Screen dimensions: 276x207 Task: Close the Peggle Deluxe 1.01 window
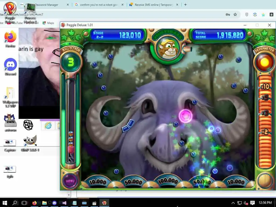(x=270, y=25)
